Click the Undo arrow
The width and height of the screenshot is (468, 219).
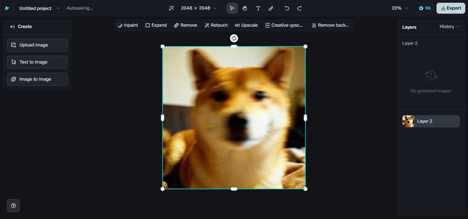(287, 8)
